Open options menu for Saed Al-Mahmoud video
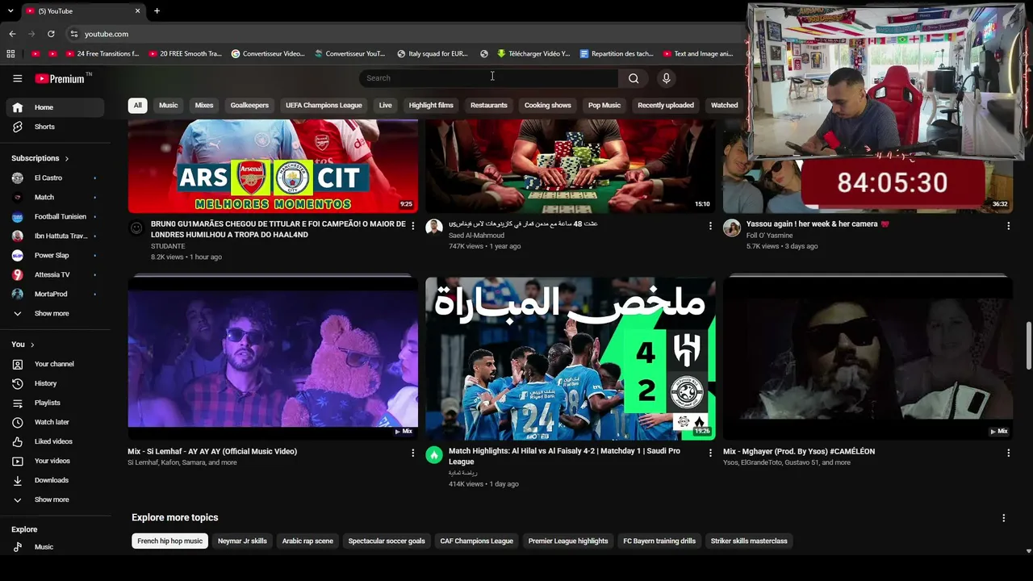 coord(710,225)
